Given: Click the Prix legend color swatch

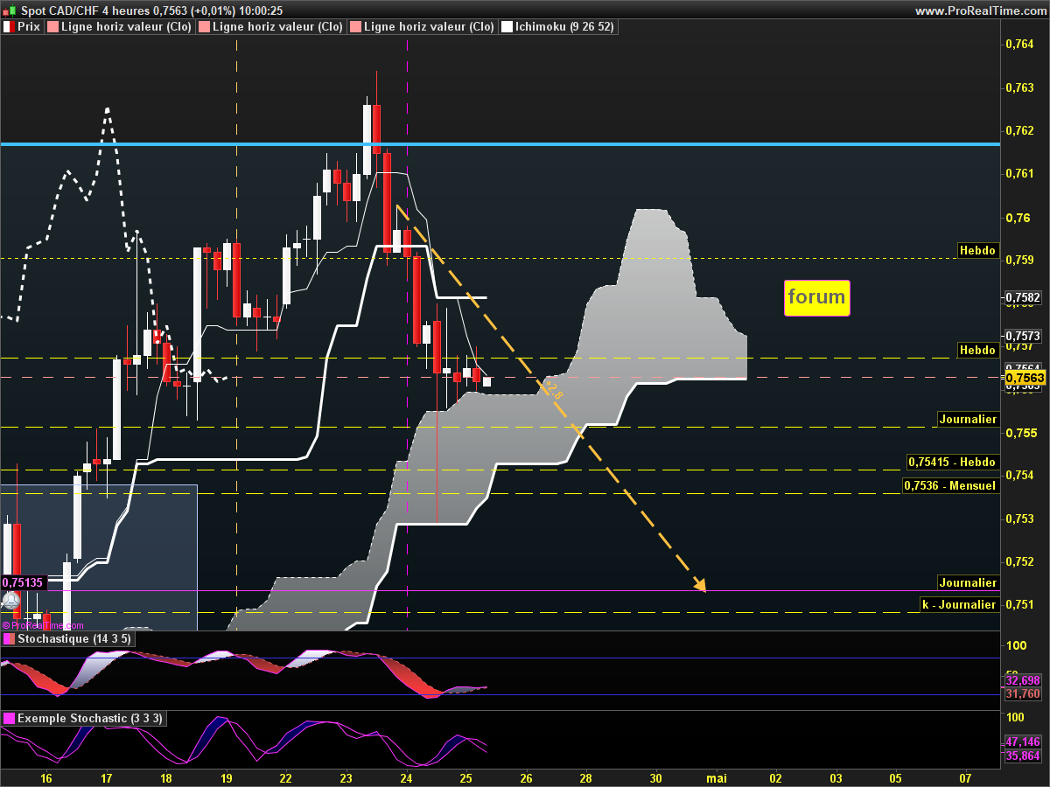Looking at the screenshot, I should click(x=8, y=27).
